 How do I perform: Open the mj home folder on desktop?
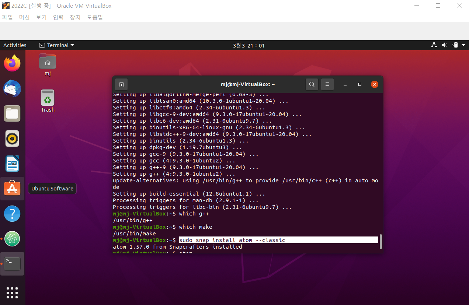pyautogui.click(x=48, y=65)
